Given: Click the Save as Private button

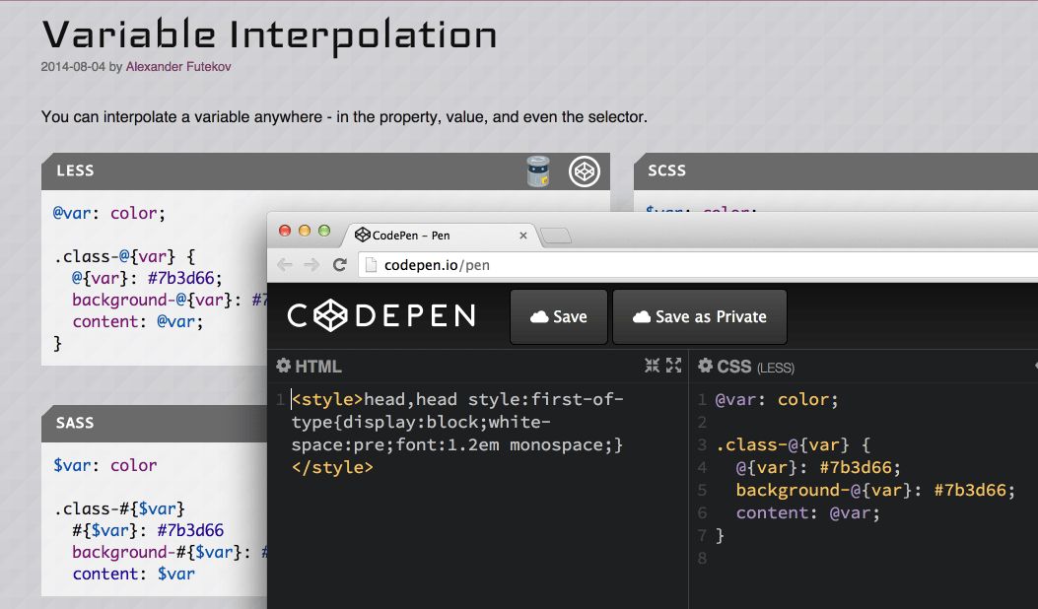Looking at the screenshot, I should point(700,316).
